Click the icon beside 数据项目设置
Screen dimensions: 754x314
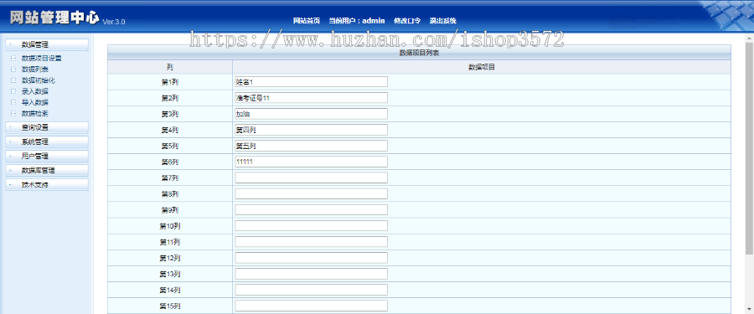pos(13,58)
